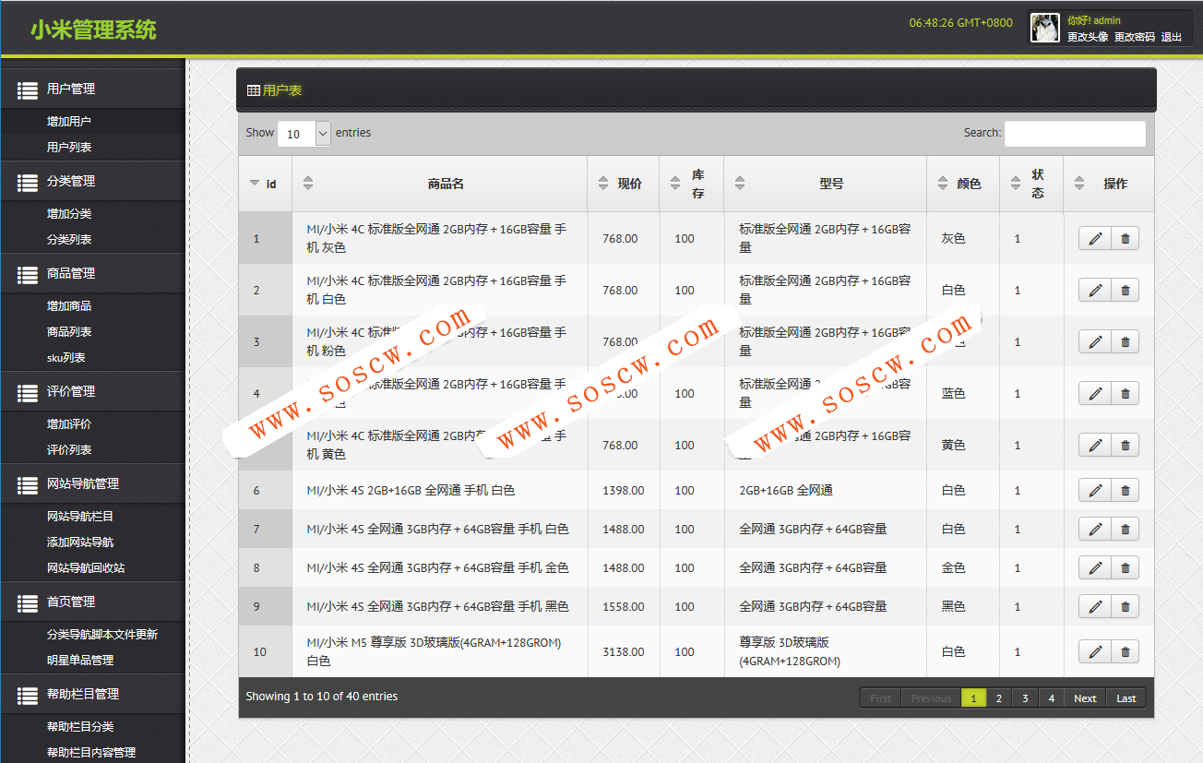
Task: Delete the 金色 小米 4S row
Action: pos(1125,568)
